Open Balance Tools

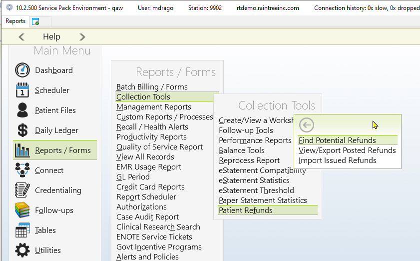coord(242,150)
